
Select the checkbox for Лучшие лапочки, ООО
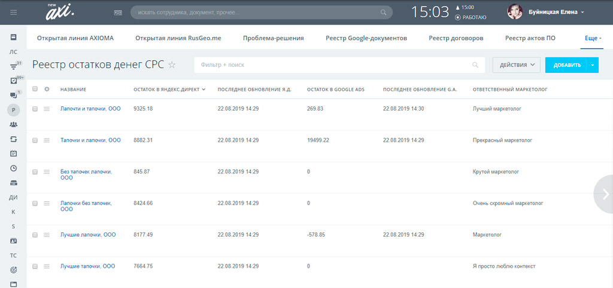[x=35, y=235]
